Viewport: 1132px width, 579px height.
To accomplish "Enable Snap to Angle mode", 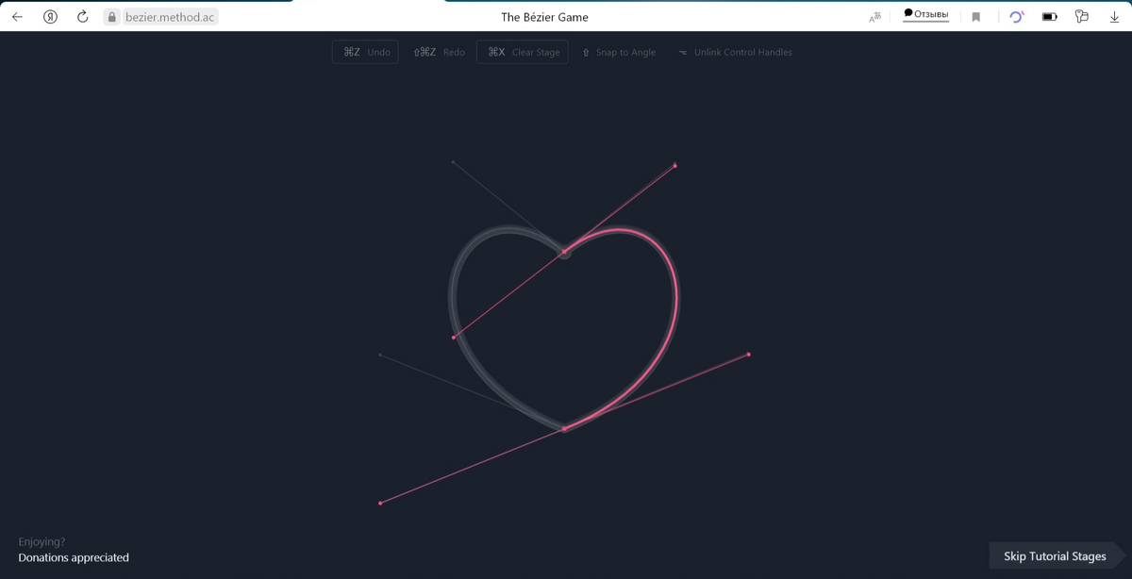I will coord(619,52).
